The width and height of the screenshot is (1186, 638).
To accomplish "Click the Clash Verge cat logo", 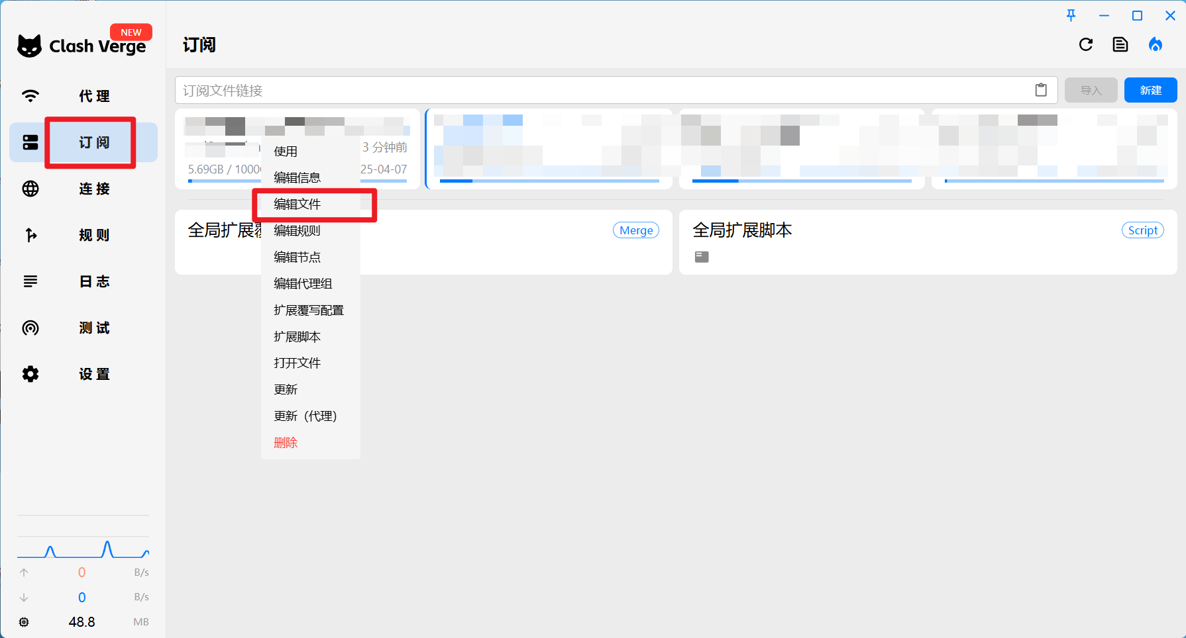I will tap(29, 46).
